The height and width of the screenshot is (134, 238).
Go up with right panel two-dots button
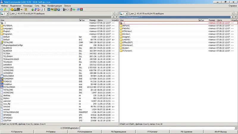tap(236, 14)
